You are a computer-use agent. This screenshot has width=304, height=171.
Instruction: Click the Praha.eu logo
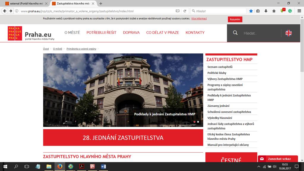pos(31,33)
